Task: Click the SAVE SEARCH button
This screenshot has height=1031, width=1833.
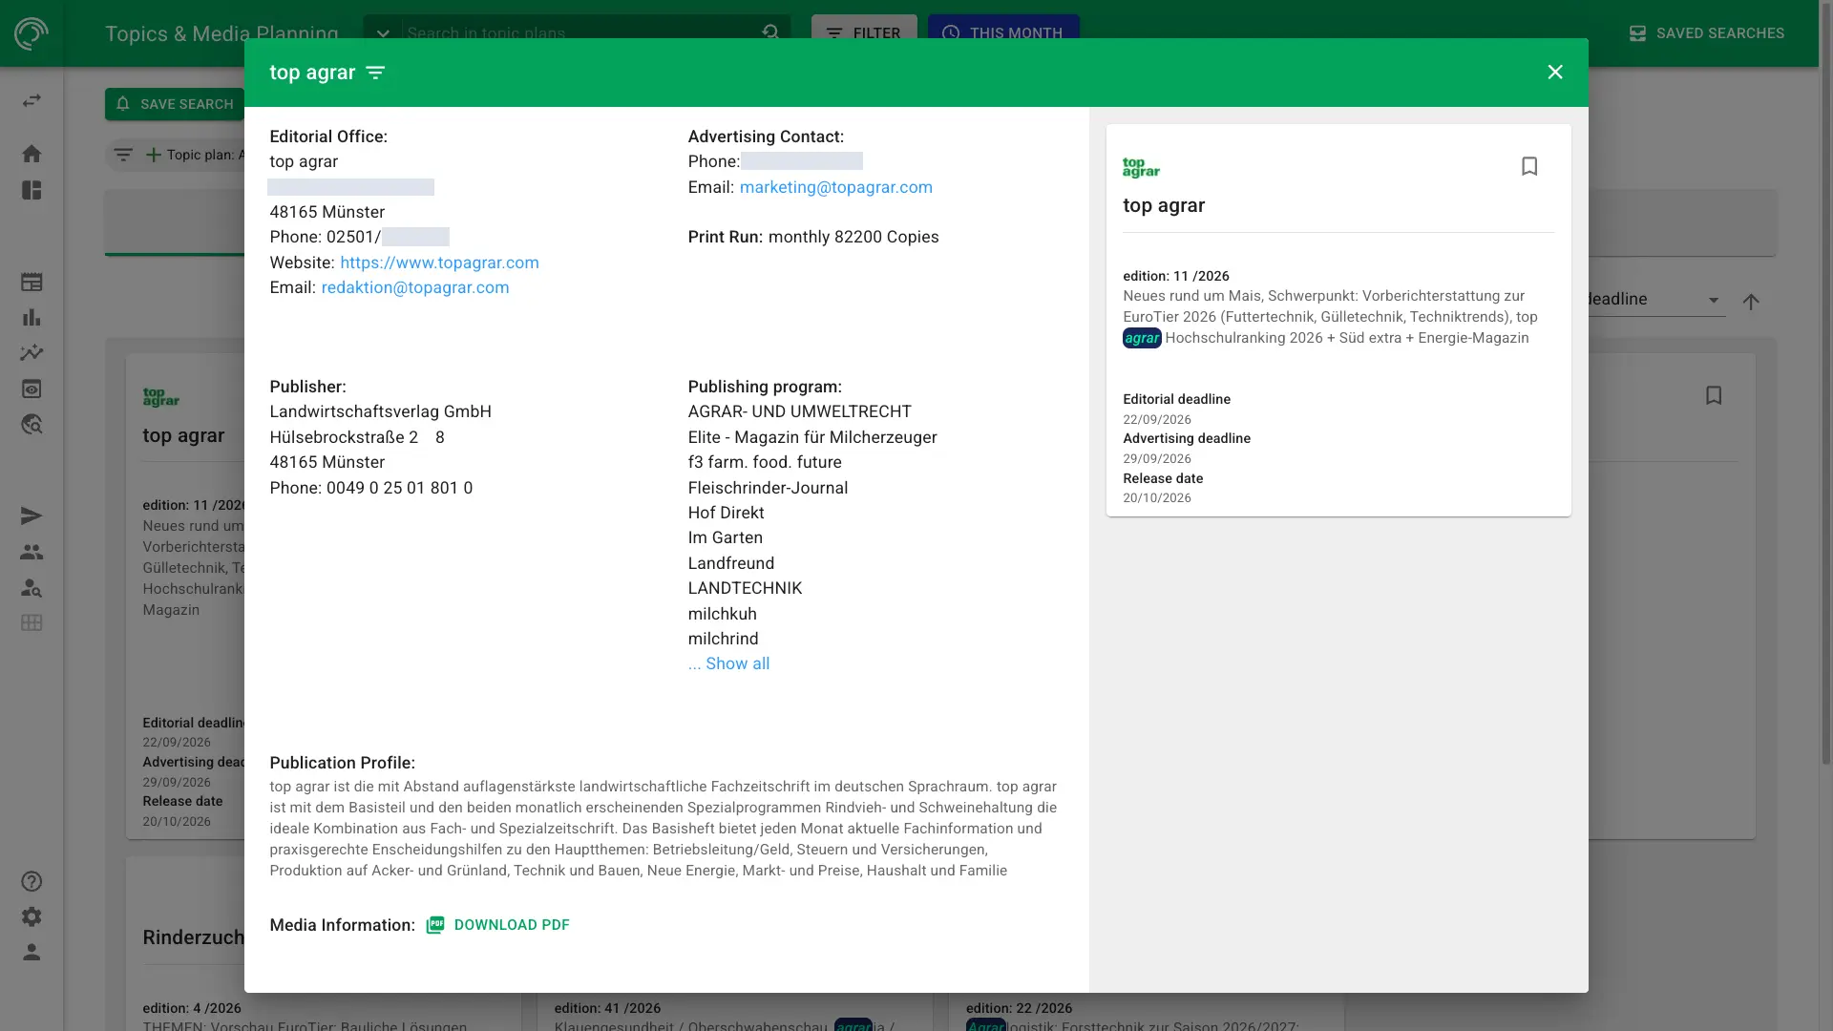Action: point(175,104)
